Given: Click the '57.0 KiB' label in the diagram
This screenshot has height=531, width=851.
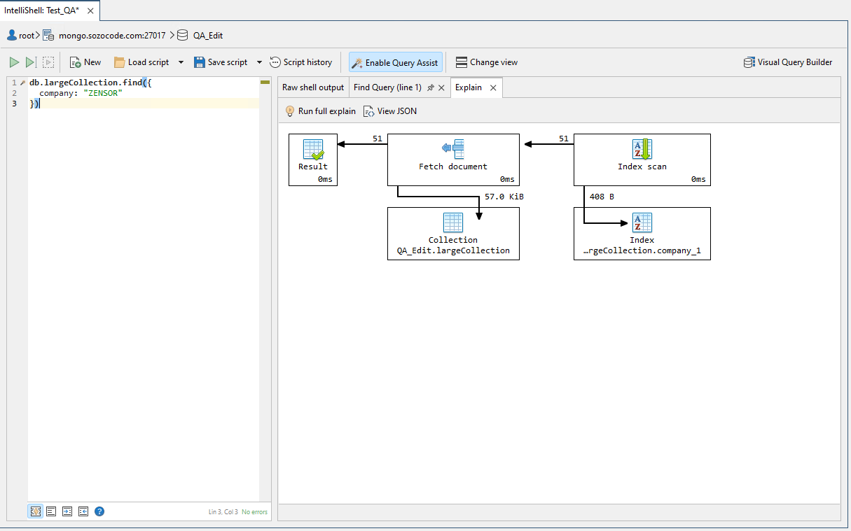Looking at the screenshot, I should (504, 197).
